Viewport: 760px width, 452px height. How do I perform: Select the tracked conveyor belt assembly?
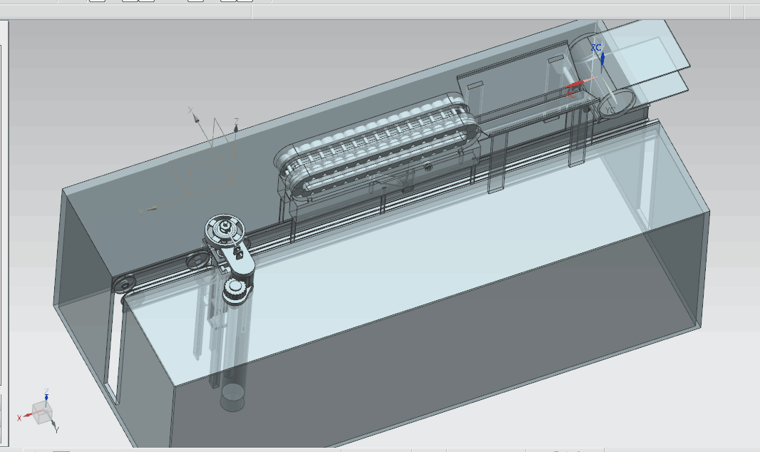(377, 148)
